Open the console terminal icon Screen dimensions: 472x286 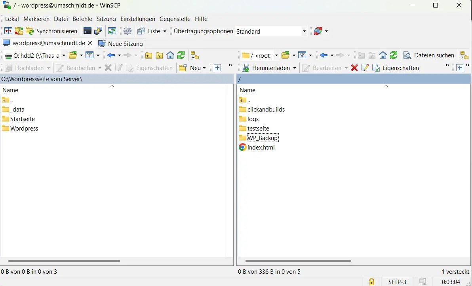[x=87, y=31]
